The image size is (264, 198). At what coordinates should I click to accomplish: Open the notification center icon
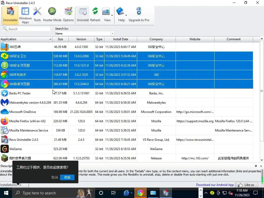255,193
